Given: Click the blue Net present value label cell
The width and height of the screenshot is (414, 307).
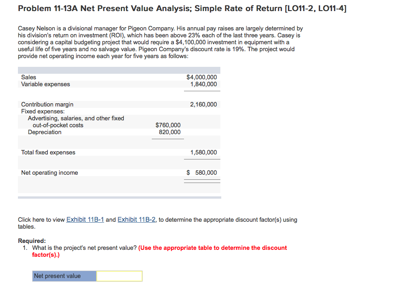Looking at the screenshot, I should [x=64, y=276].
